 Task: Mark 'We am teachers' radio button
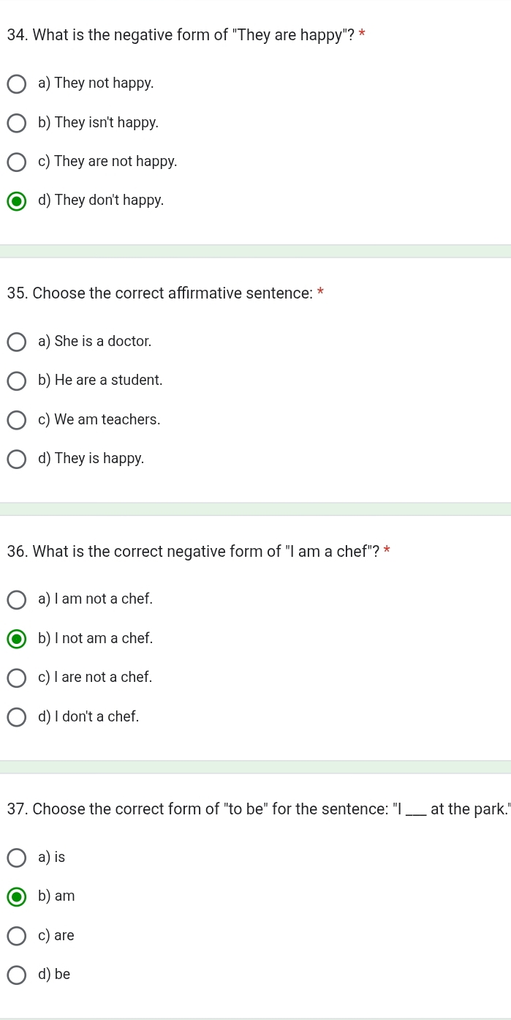17,420
